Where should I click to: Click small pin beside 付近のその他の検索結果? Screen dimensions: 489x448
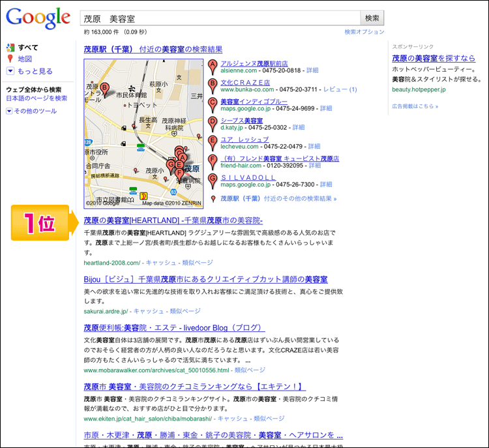213,199
